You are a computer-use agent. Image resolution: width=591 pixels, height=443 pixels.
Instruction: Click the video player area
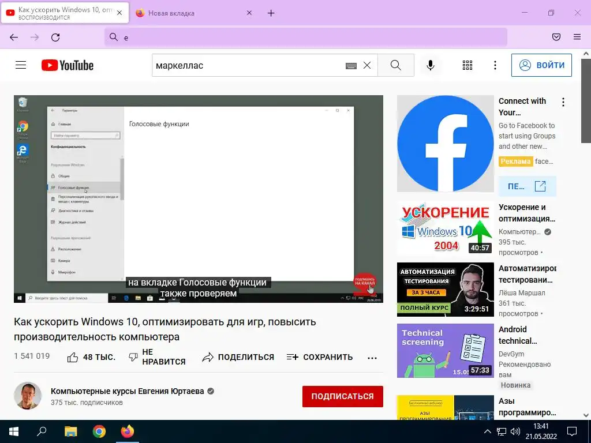coord(199,198)
